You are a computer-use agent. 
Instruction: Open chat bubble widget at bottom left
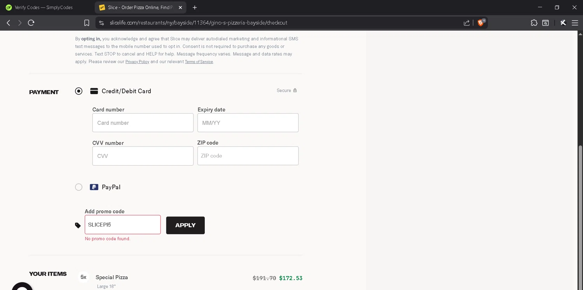(22, 287)
